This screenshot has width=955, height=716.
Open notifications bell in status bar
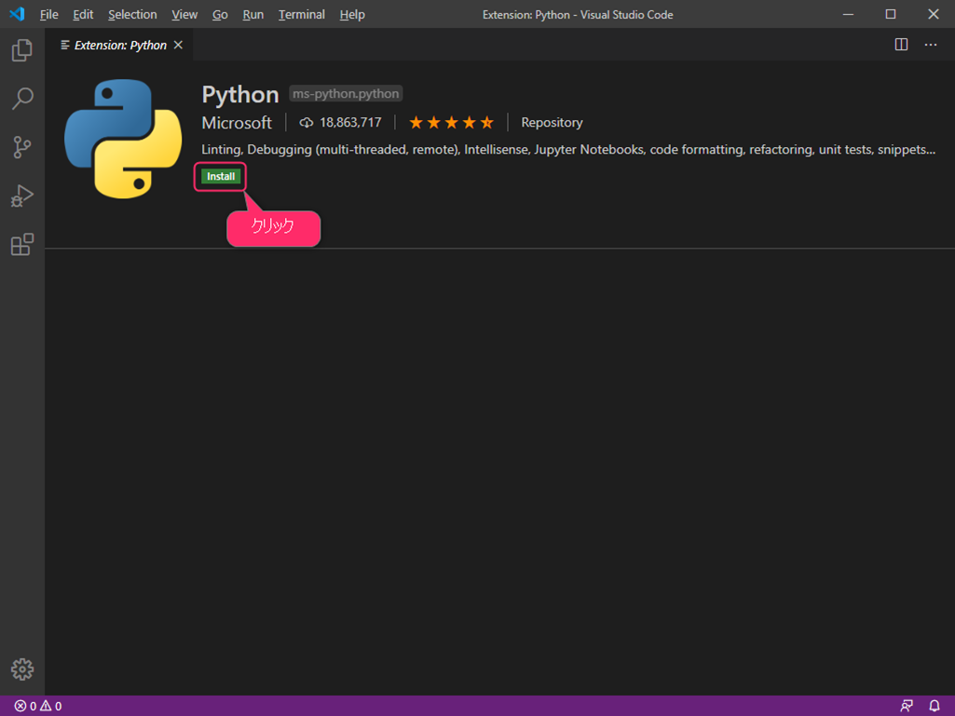[x=935, y=706]
